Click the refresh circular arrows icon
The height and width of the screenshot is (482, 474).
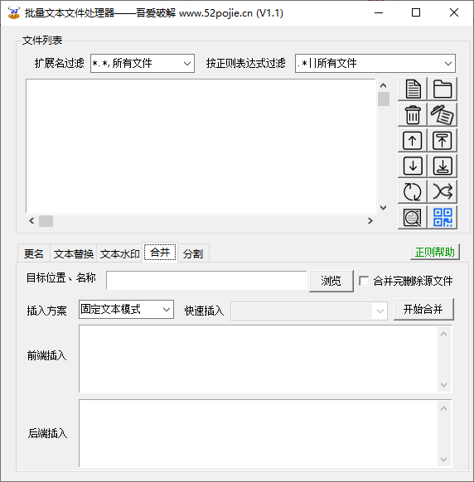pyautogui.click(x=413, y=192)
